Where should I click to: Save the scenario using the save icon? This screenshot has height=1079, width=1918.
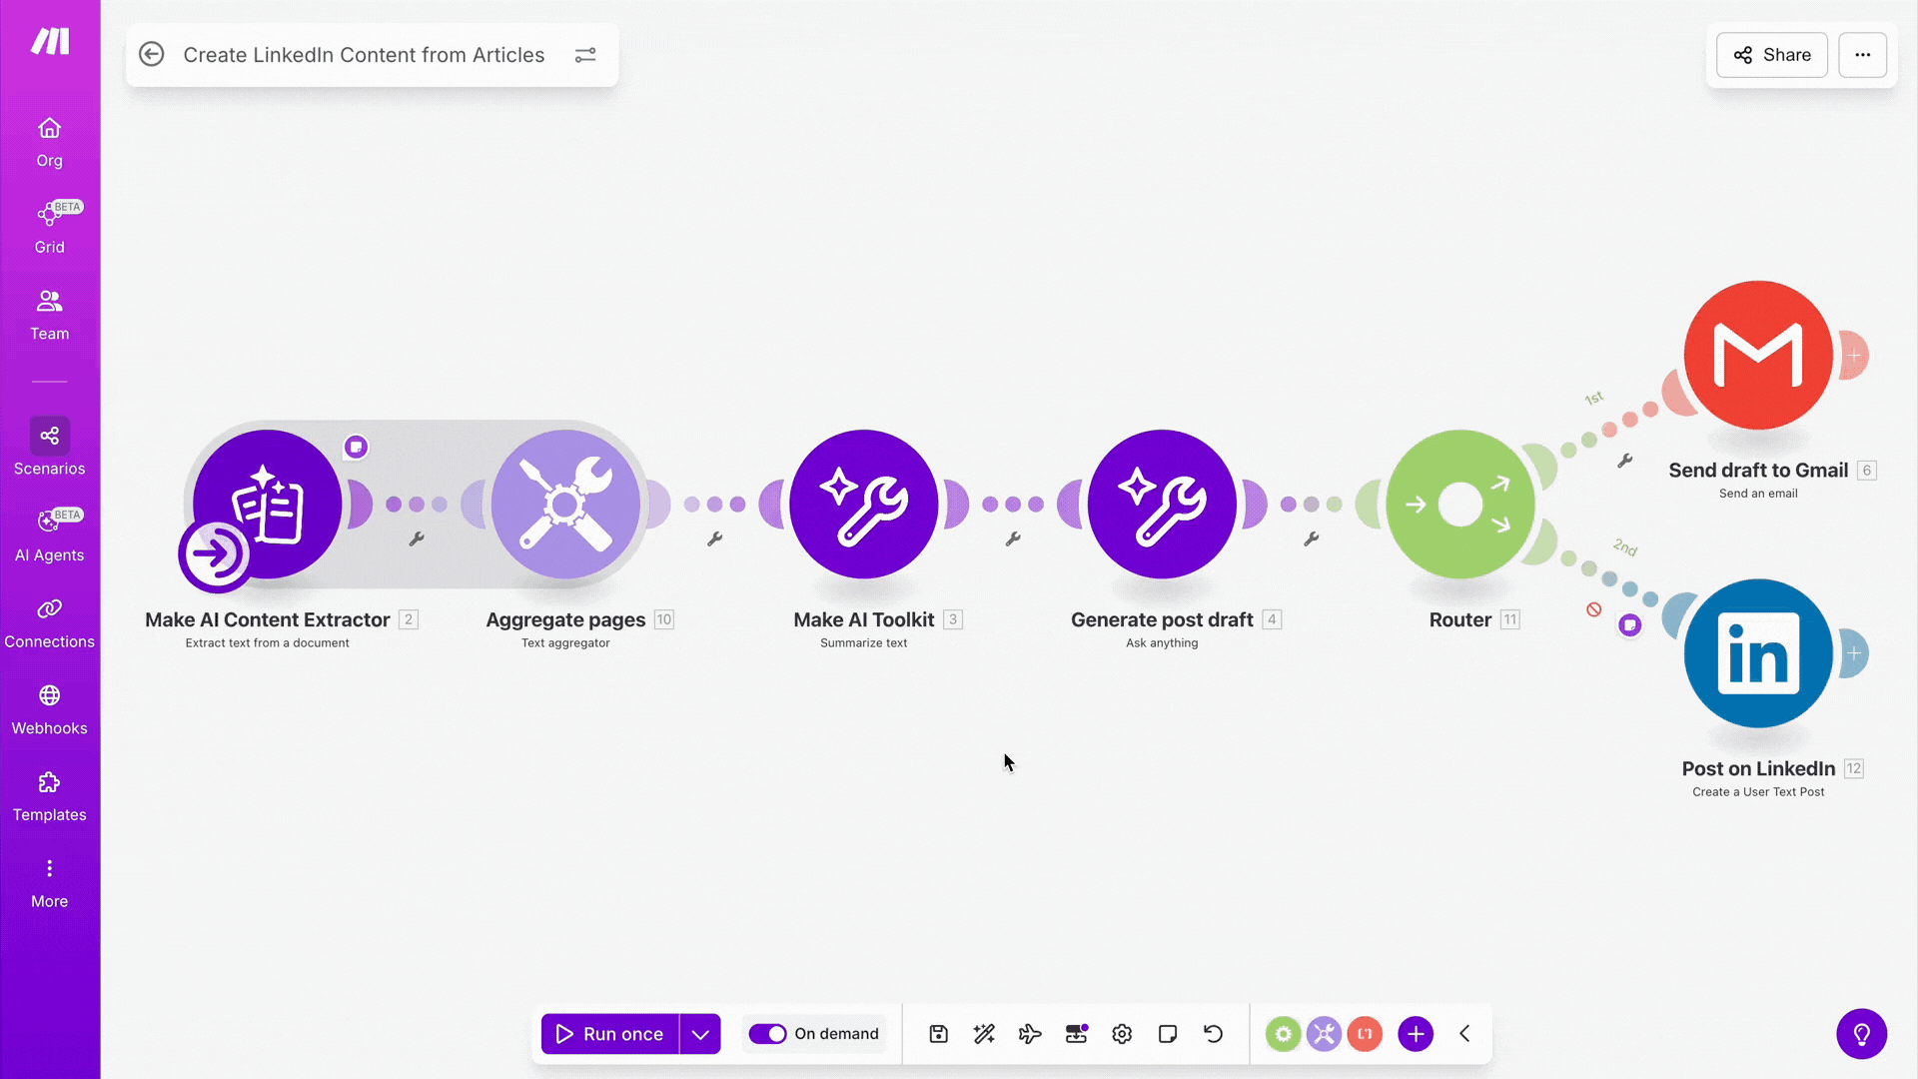[938, 1034]
